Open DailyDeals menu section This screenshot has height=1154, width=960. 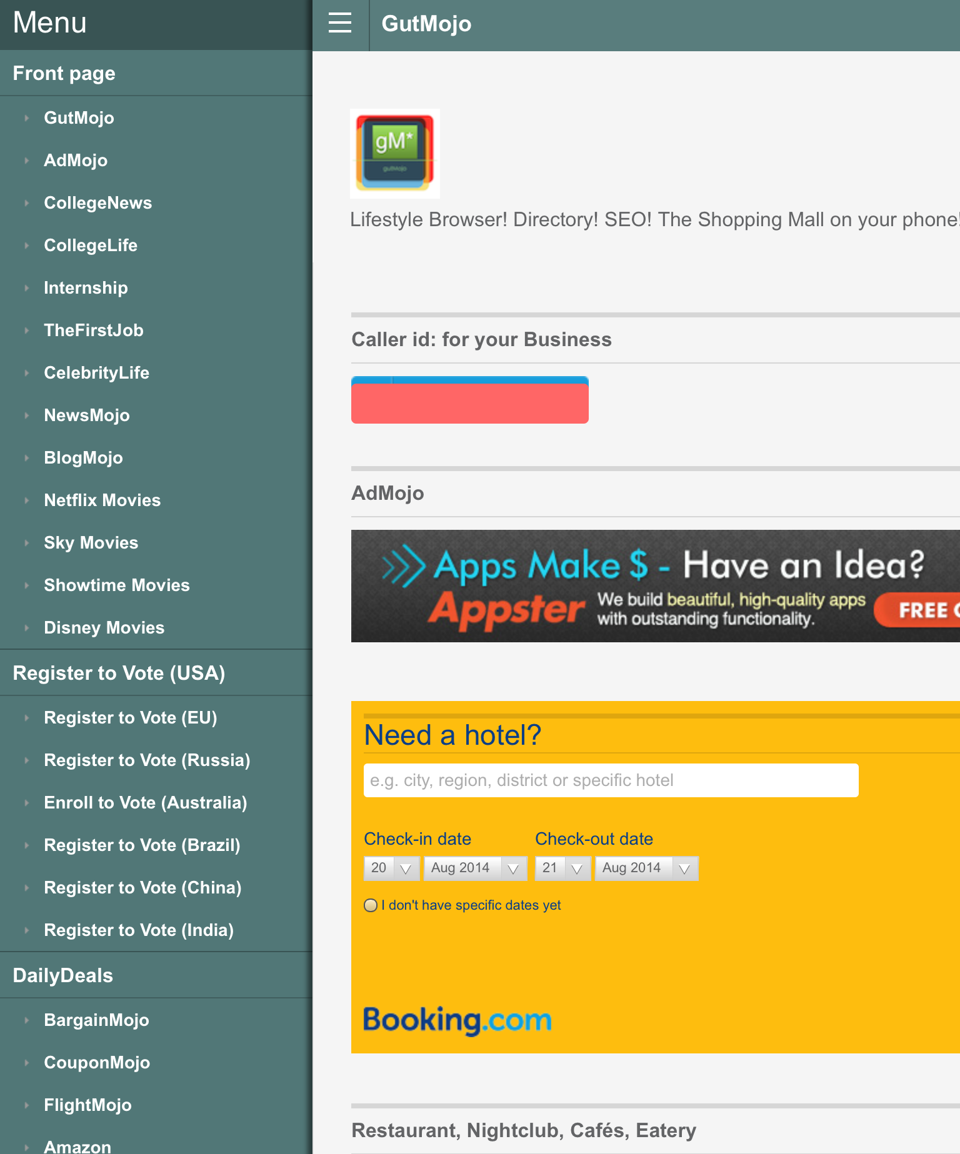[x=63, y=975]
